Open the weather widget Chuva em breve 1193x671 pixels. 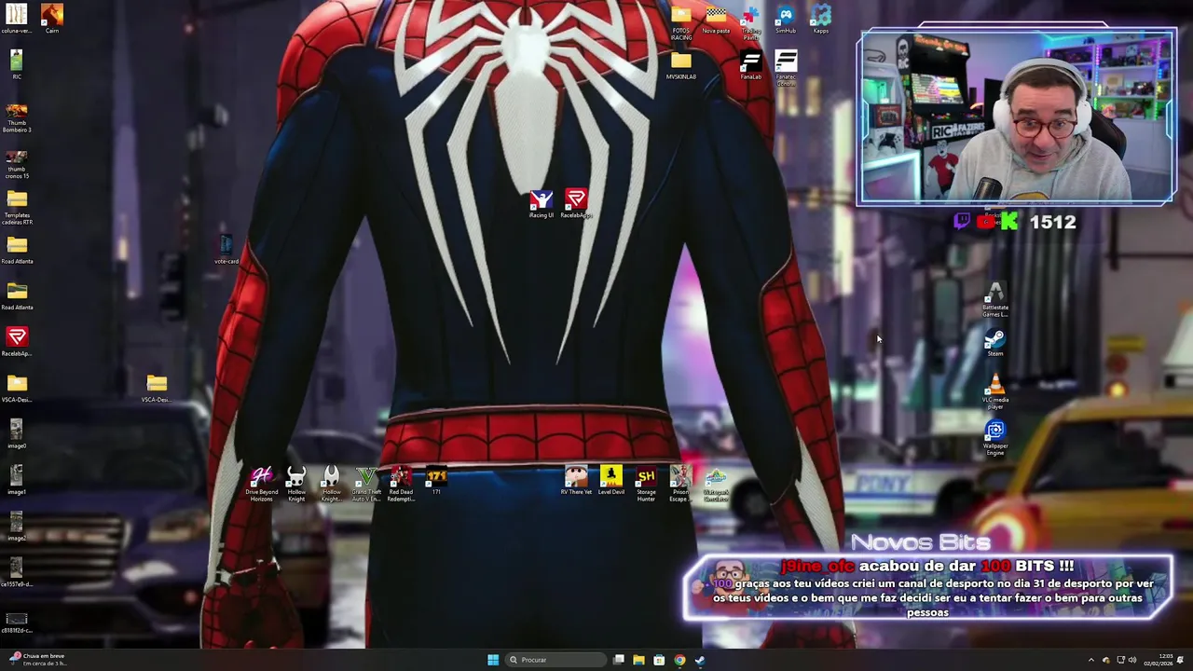(39, 660)
